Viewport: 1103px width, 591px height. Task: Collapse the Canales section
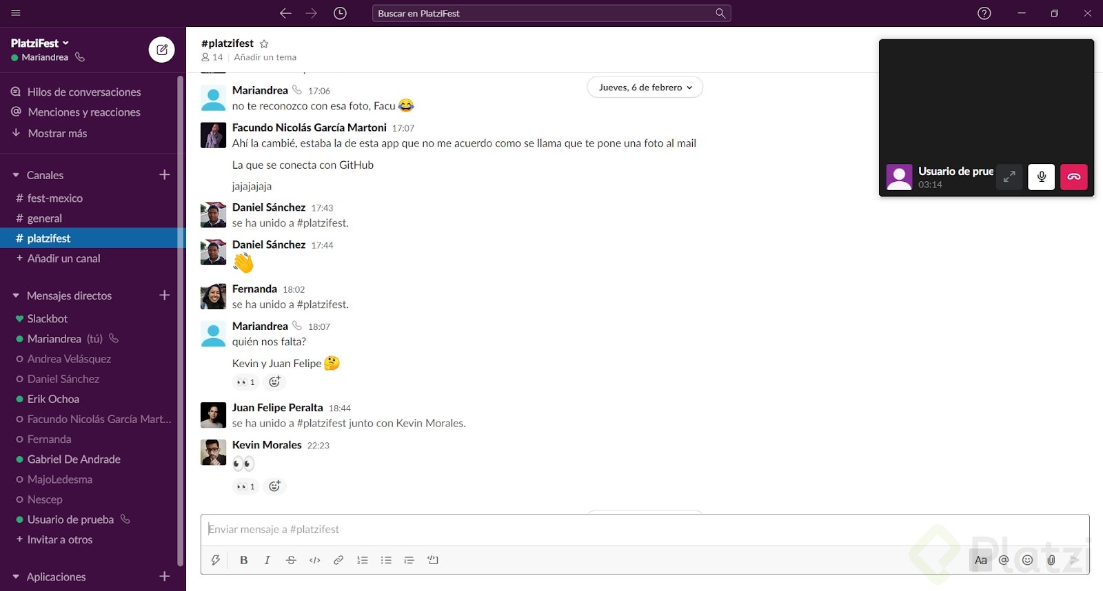[16, 175]
